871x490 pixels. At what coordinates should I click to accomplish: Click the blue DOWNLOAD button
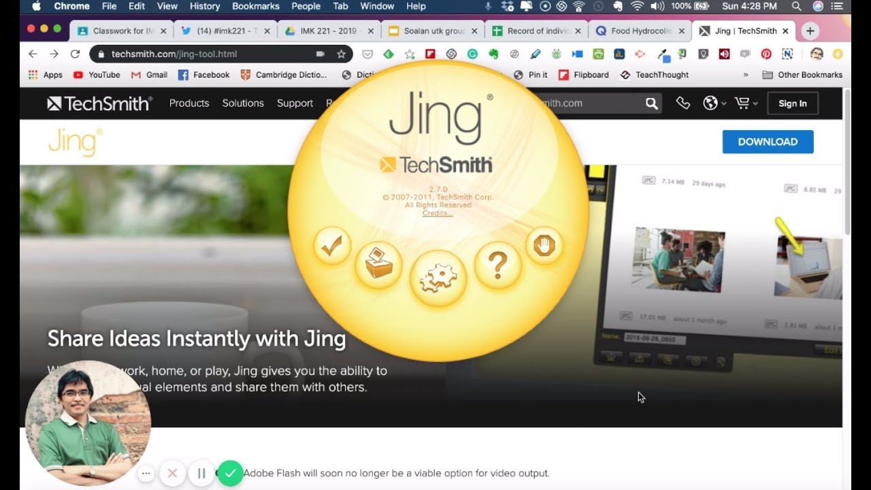768,142
